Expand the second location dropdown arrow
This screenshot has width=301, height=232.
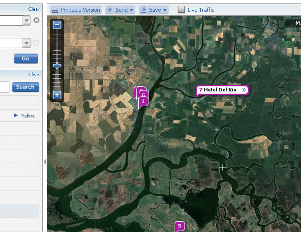[27, 43]
